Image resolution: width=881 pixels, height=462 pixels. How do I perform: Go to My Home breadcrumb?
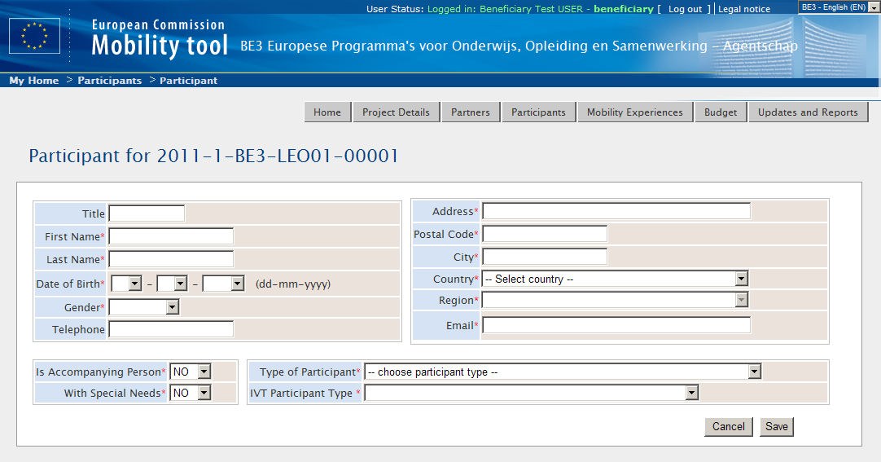coord(33,81)
